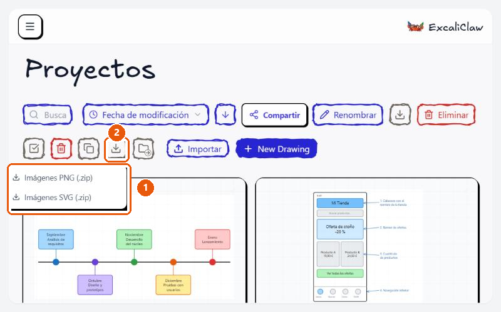Toggle the select-all checkbox icon

pyautogui.click(x=34, y=149)
